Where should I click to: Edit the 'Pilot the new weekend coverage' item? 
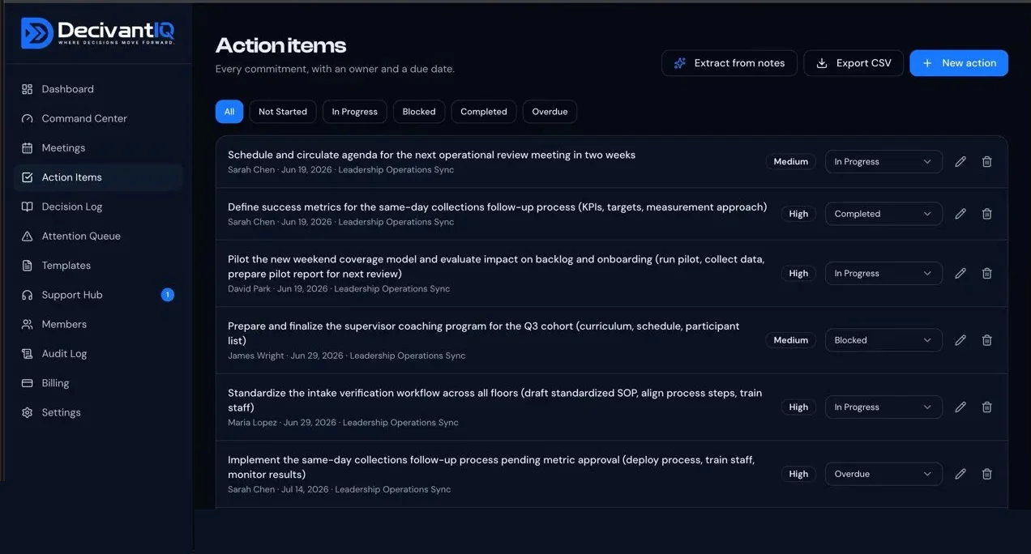coord(960,273)
